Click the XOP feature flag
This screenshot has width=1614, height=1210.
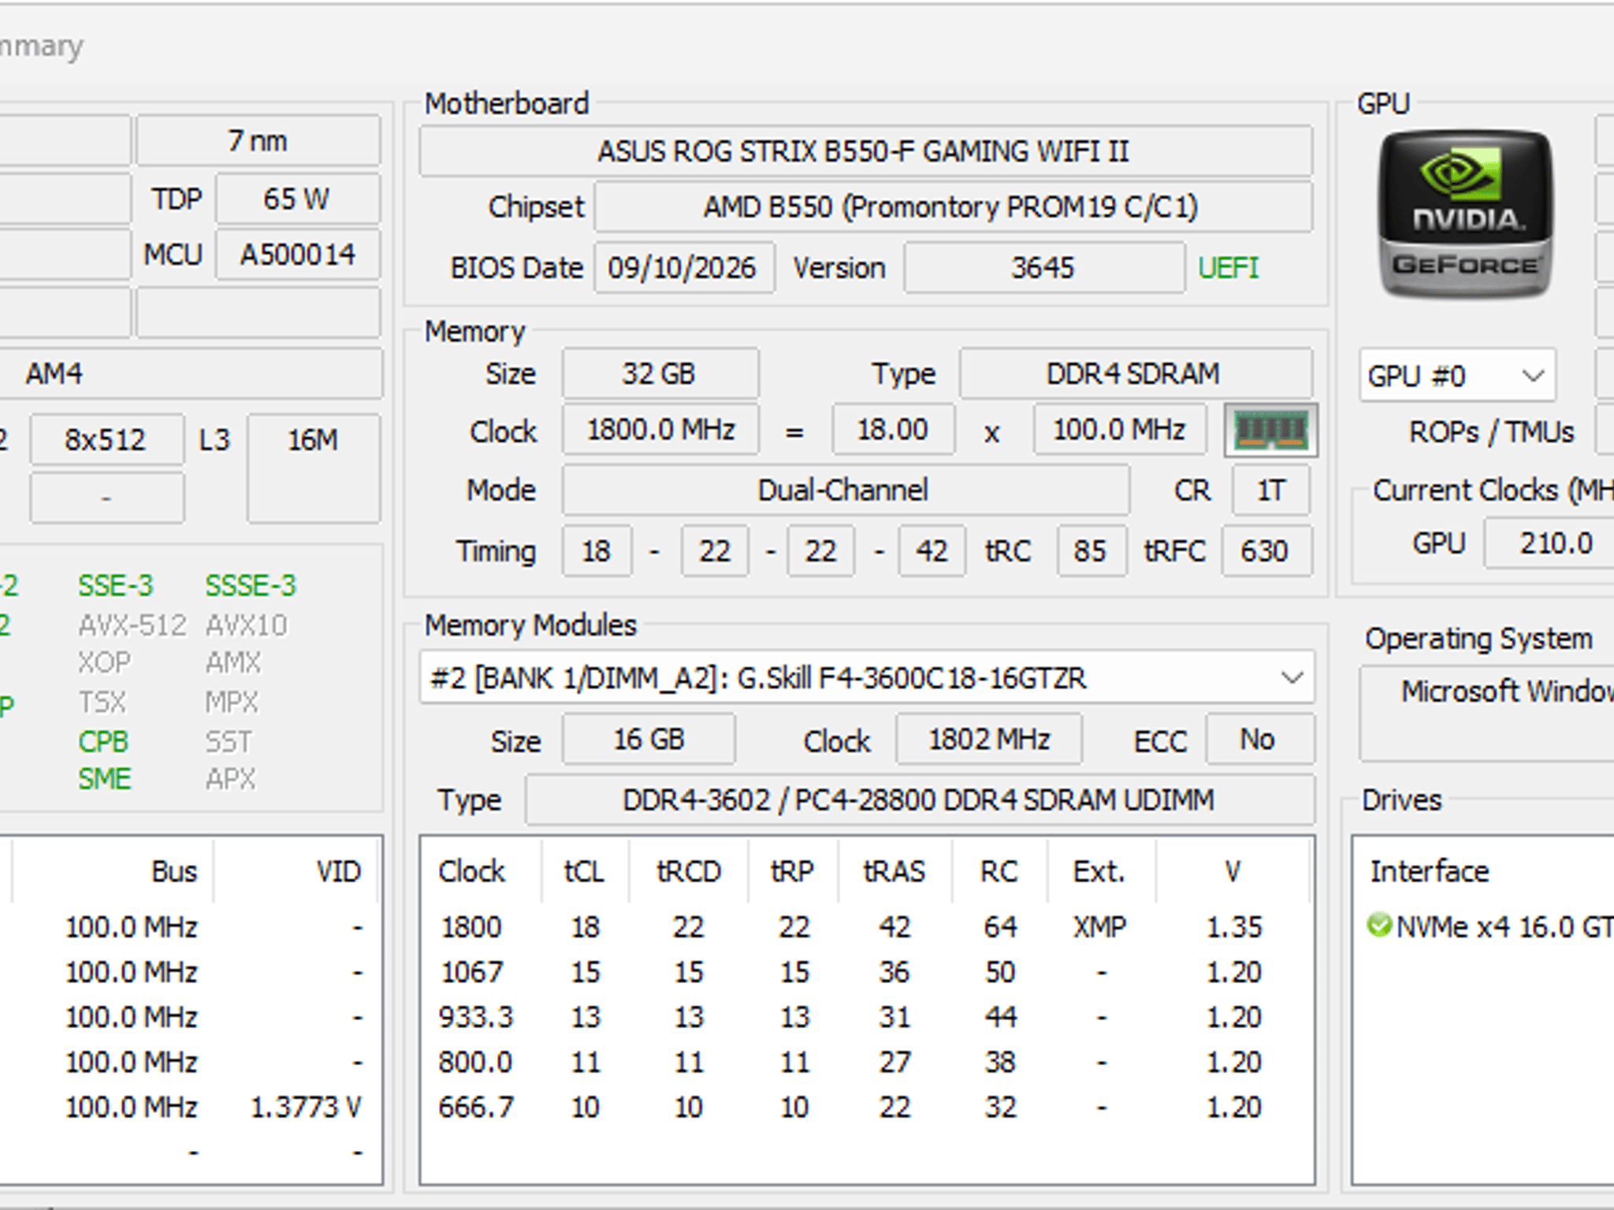[x=104, y=663]
